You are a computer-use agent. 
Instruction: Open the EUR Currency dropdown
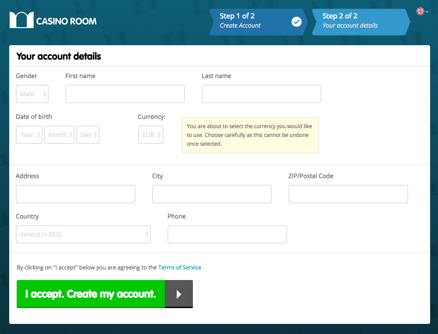point(151,135)
